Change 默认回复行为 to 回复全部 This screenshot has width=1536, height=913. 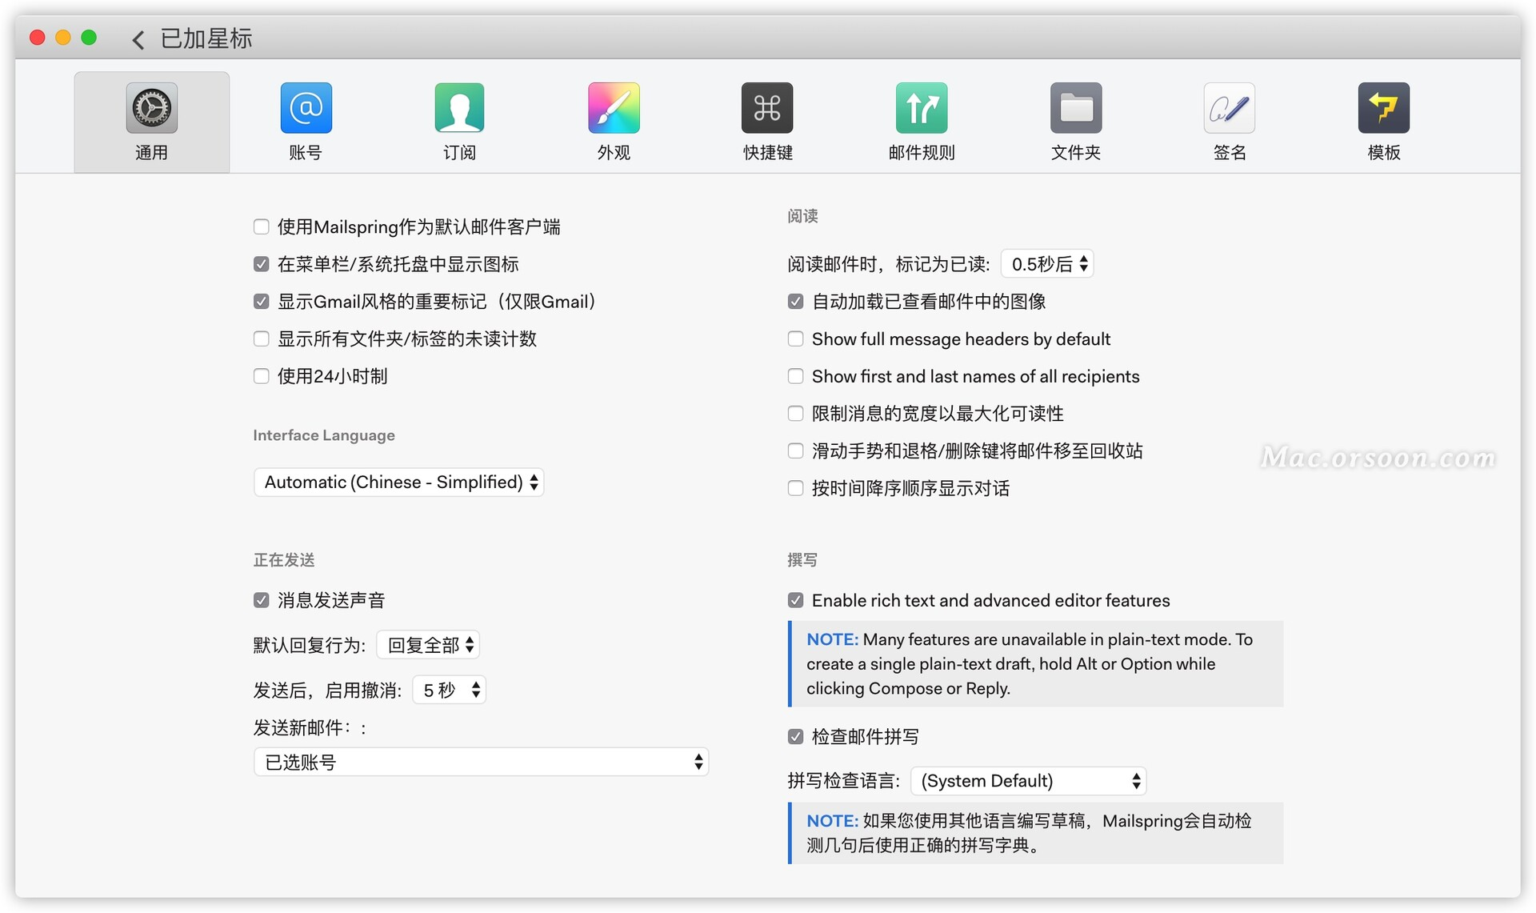[428, 644]
